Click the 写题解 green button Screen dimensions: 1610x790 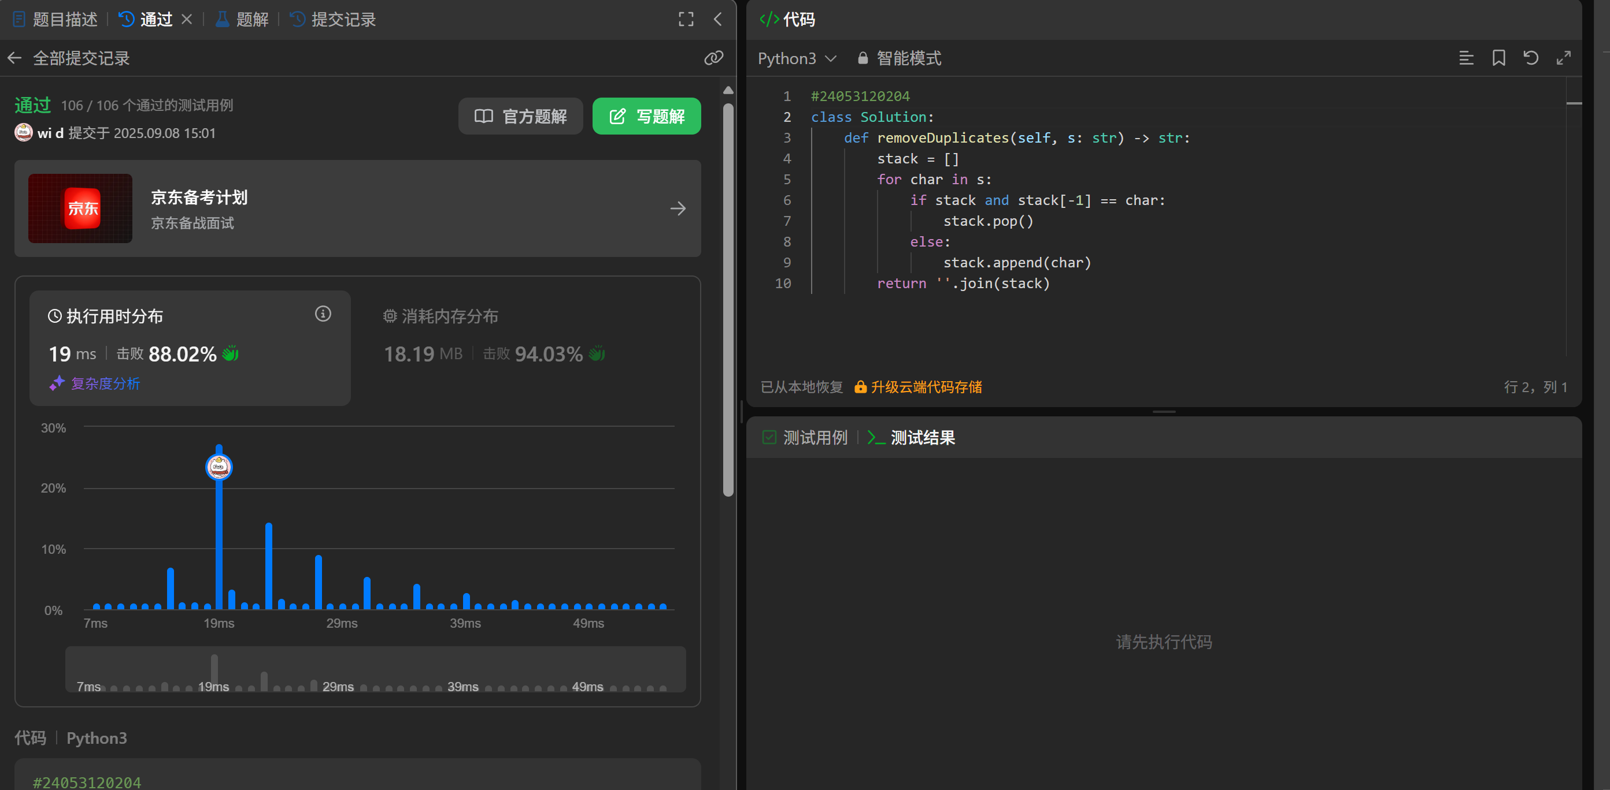point(646,116)
